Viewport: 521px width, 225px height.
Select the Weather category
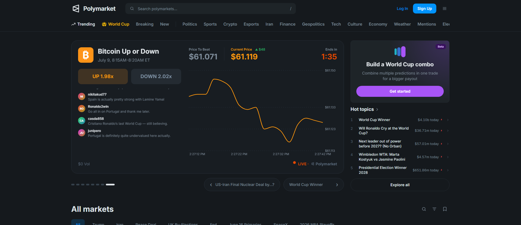click(x=402, y=24)
